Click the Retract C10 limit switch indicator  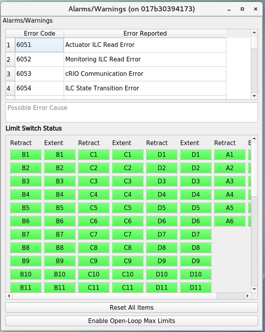(94, 275)
